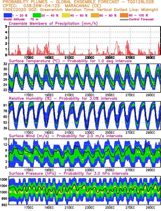Click the blue 1 - 20 % legend swatch
Screen dimensions: 161x211
point(8,15)
